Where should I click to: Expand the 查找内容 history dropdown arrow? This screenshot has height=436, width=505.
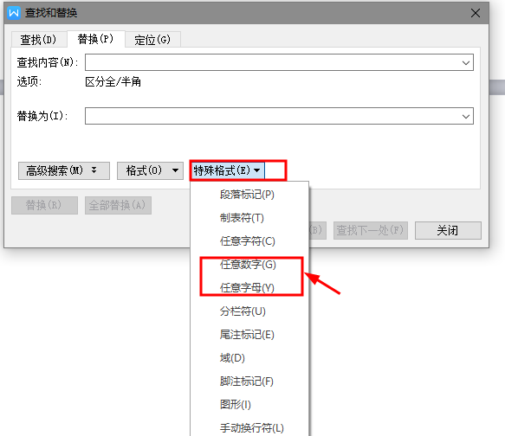pyautogui.click(x=466, y=62)
